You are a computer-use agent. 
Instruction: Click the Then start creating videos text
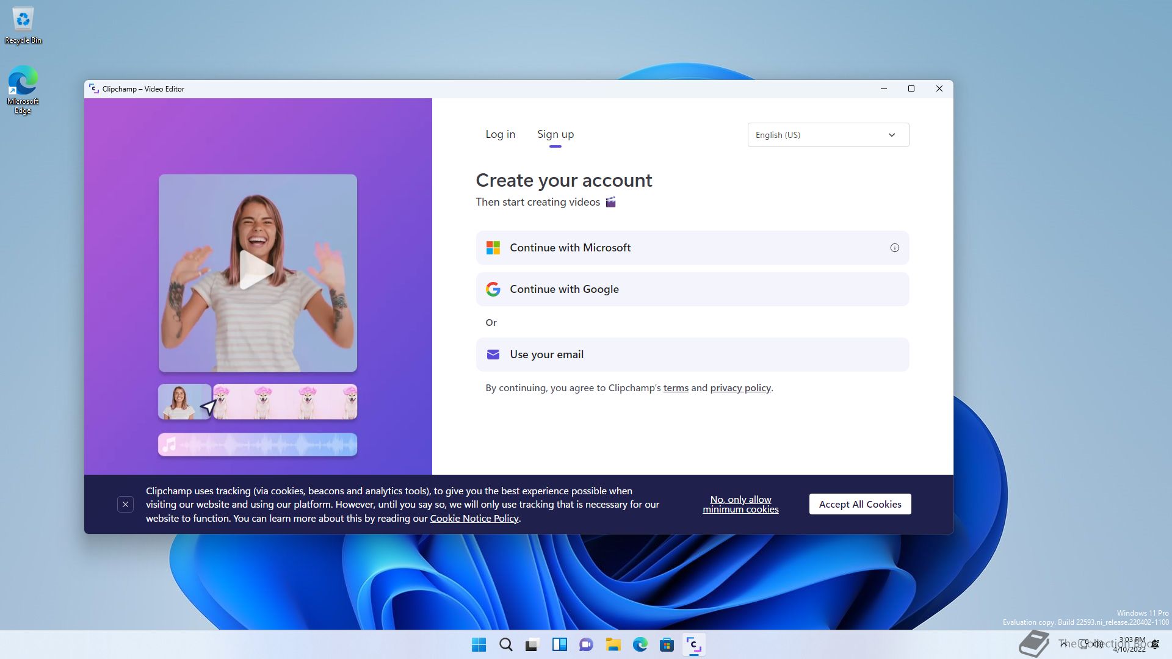[538, 202]
